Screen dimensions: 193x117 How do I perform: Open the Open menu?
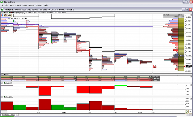25,5
